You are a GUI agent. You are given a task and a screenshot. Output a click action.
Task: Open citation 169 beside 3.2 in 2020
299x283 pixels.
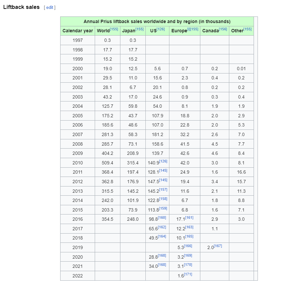click(x=188, y=255)
